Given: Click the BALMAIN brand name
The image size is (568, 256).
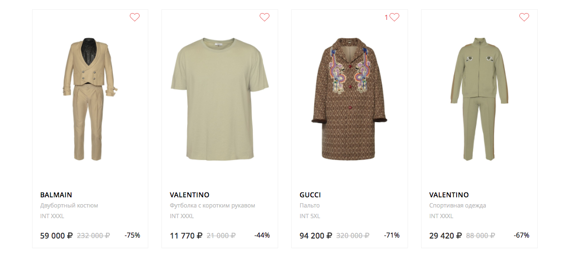Looking at the screenshot, I should point(56,195).
